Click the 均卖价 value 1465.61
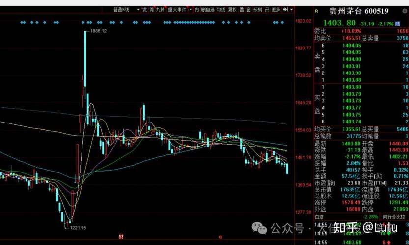 tap(352, 38)
